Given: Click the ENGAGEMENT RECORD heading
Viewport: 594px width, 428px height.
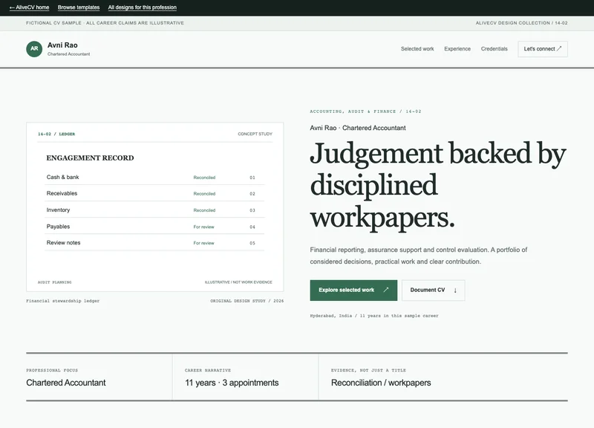Looking at the screenshot, I should (x=90, y=158).
